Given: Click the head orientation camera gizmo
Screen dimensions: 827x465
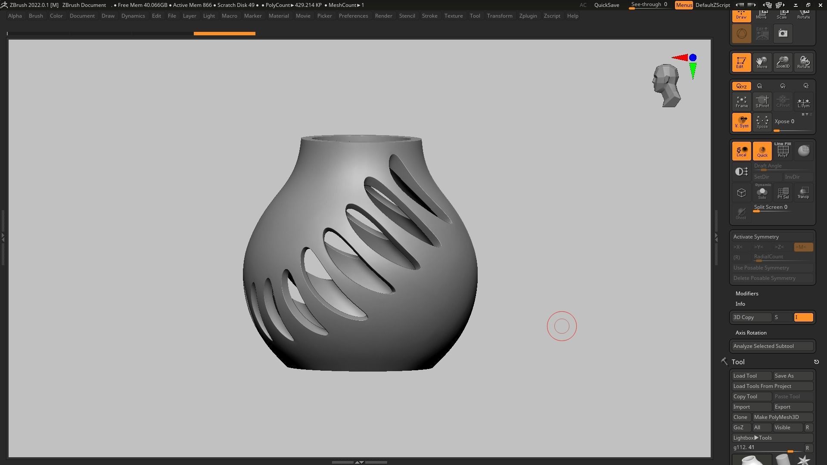Looking at the screenshot, I should pyautogui.click(x=667, y=86).
